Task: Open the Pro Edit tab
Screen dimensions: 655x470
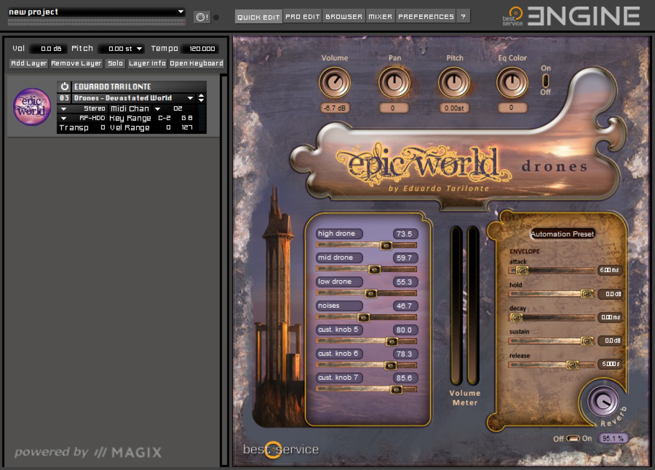Action: 302,17
